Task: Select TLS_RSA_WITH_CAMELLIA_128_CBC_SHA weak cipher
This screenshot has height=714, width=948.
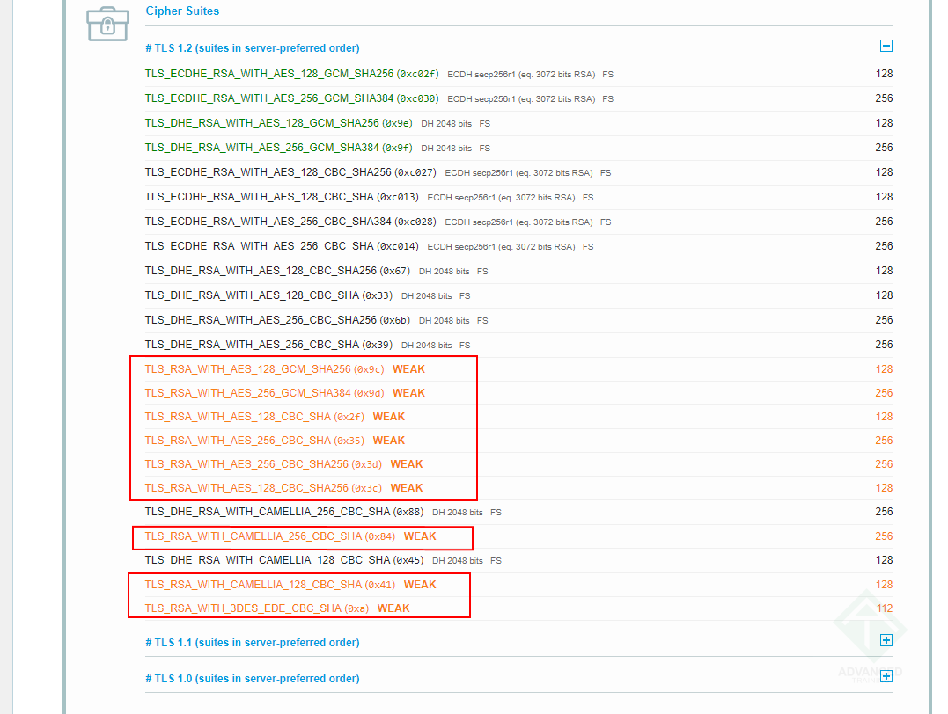Action: 254,585
